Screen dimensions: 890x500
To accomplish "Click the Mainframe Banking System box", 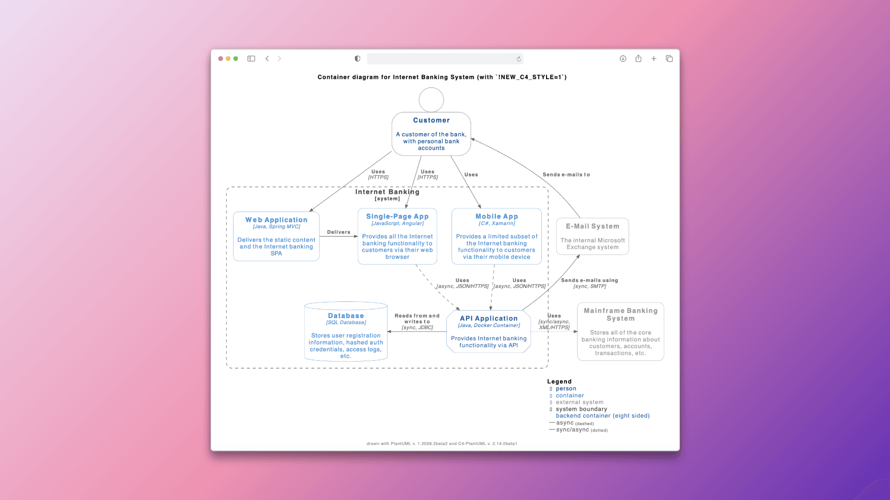I will [x=620, y=332].
